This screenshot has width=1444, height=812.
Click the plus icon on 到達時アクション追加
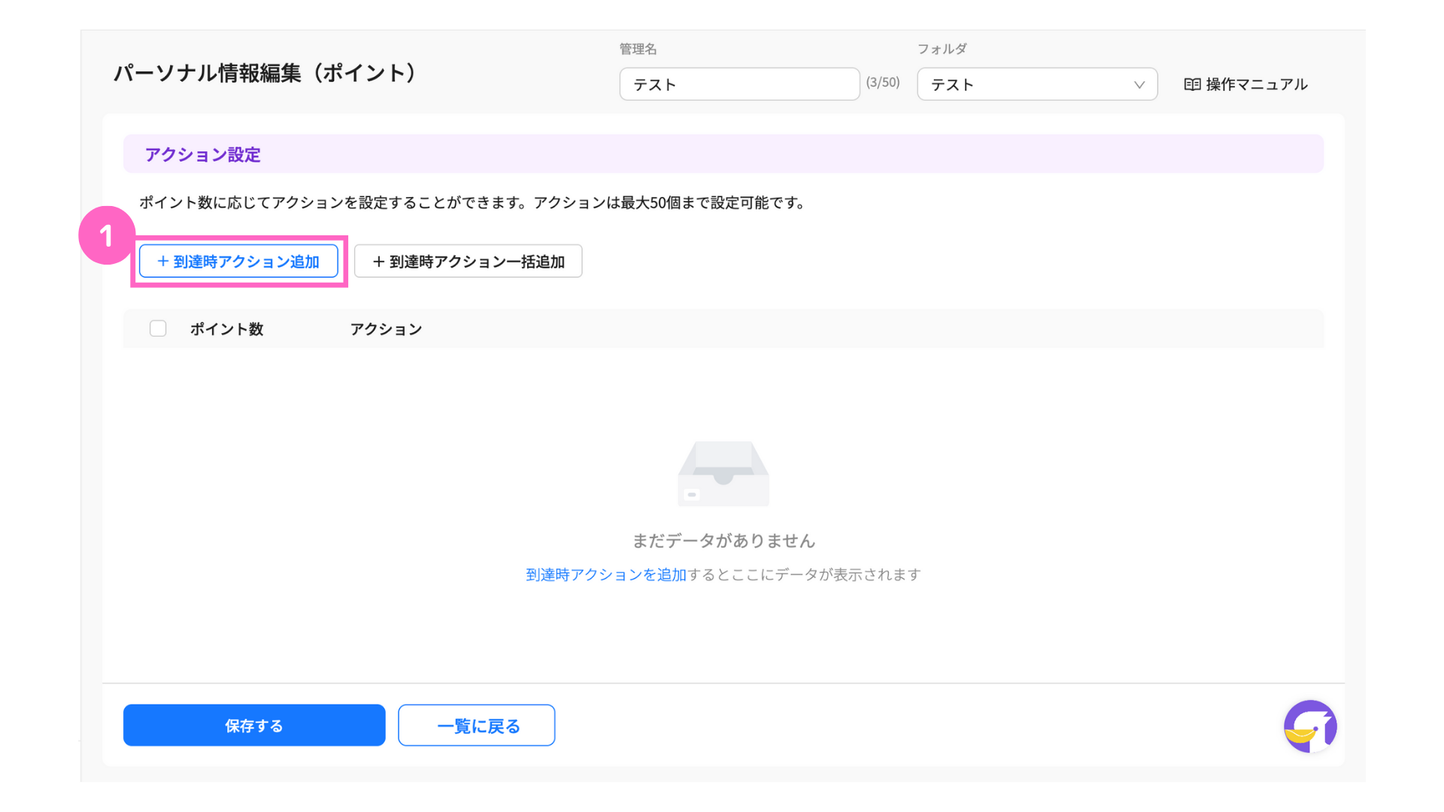point(162,261)
